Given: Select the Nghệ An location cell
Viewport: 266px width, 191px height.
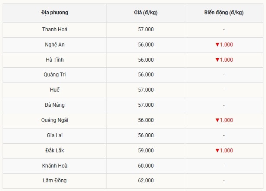Looking at the screenshot, I should [55, 45].
